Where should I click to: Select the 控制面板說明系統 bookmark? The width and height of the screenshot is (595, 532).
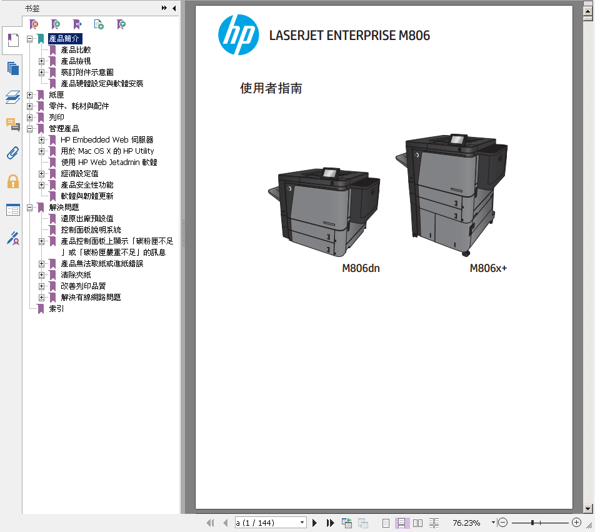[91, 230]
